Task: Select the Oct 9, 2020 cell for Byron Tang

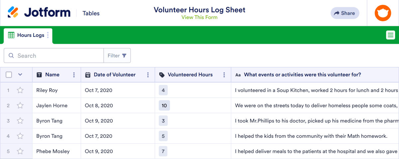Action: pos(99,121)
